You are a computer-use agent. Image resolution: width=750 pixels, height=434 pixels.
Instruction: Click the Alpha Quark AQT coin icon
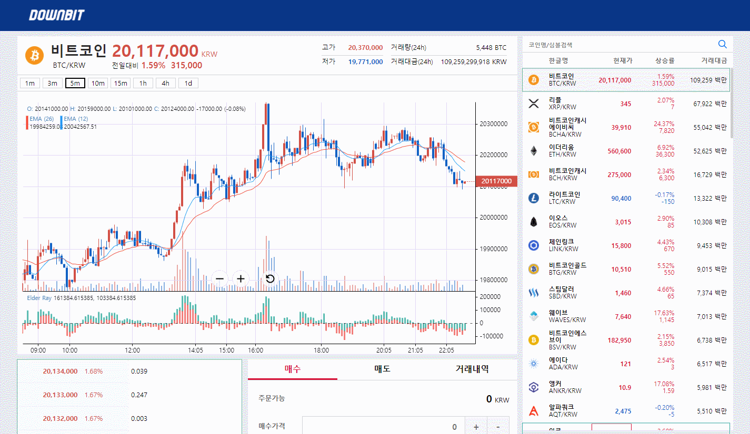[534, 411]
